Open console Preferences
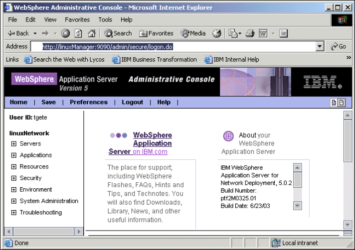The image size is (355, 250). tap(89, 102)
